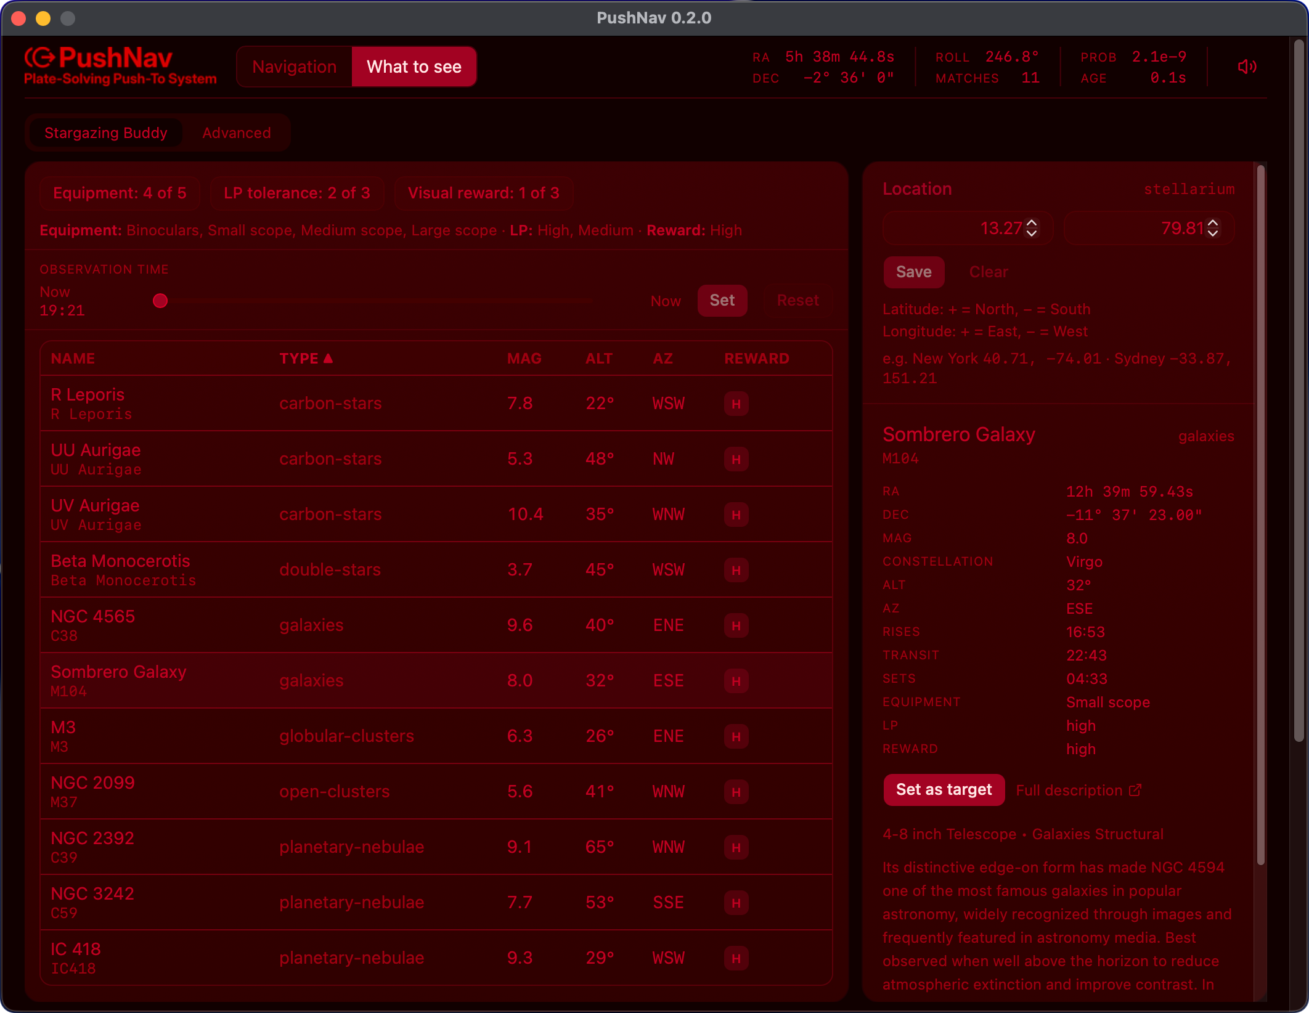1309x1013 pixels.
Task: Switch to the Navigation tab
Action: (295, 67)
